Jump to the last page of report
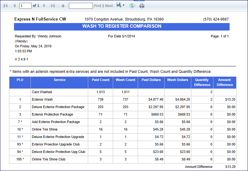 [53, 6]
